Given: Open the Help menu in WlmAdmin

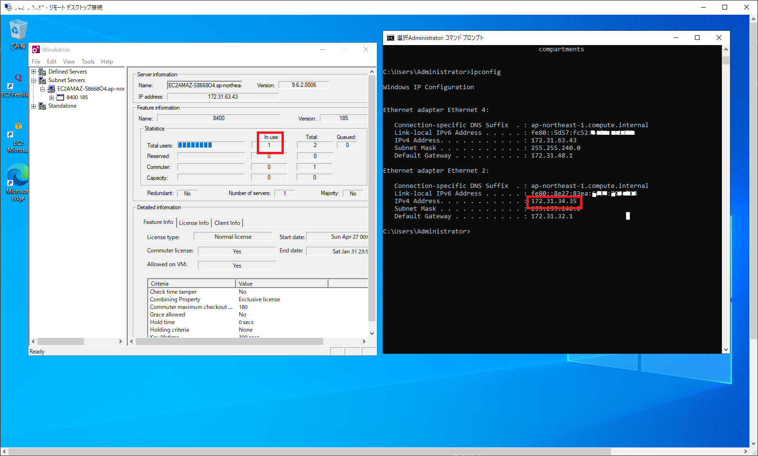Looking at the screenshot, I should [107, 62].
